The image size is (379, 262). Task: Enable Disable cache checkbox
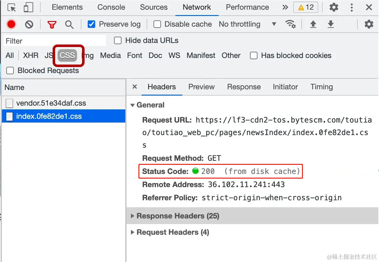157,24
